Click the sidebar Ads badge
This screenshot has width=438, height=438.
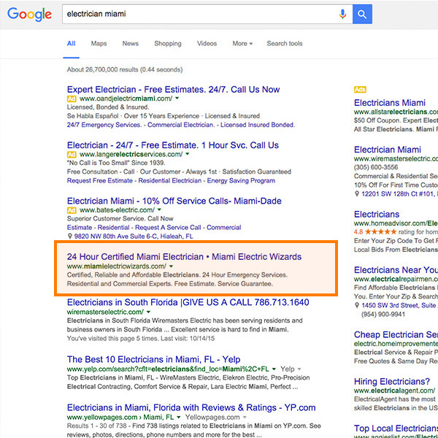click(360, 90)
